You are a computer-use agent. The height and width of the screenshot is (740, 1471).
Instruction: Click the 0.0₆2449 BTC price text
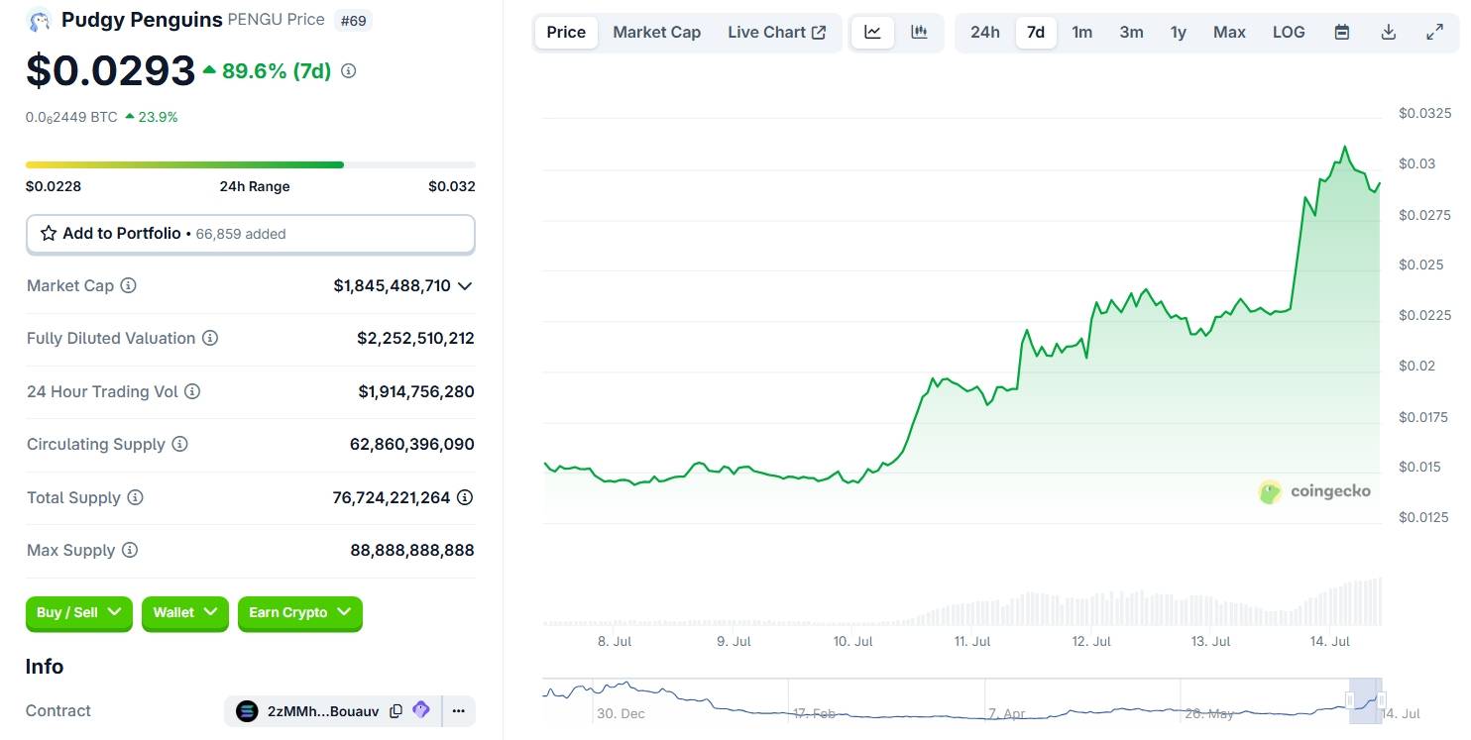pos(71,117)
